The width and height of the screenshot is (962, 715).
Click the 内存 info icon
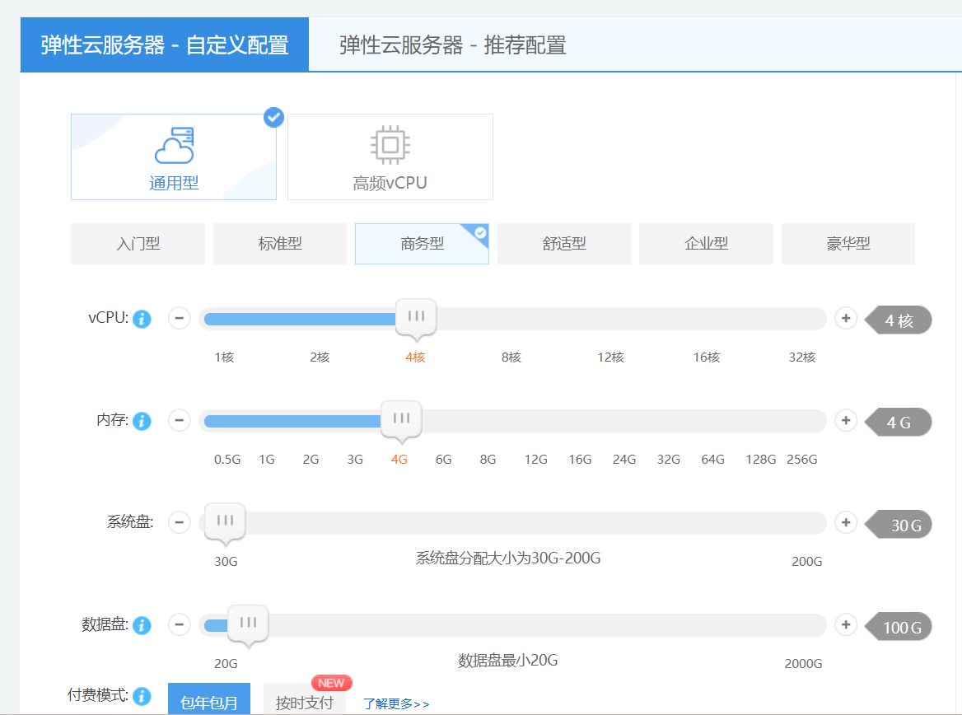[142, 421]
